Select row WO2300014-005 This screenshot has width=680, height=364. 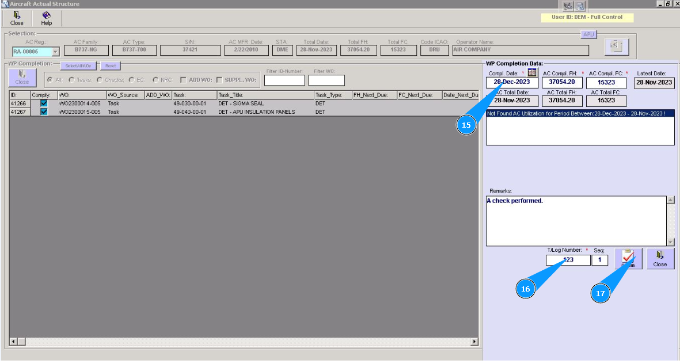[x=244, y=103]
